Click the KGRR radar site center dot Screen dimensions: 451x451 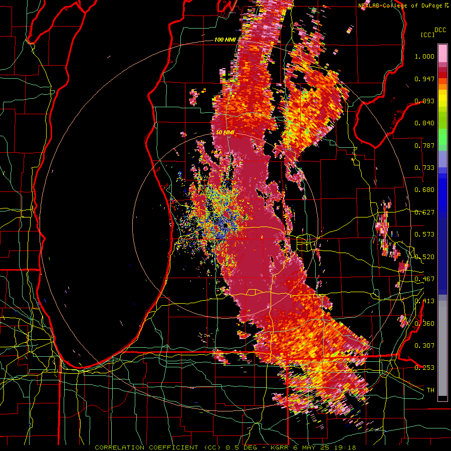[x=225, y=226]
